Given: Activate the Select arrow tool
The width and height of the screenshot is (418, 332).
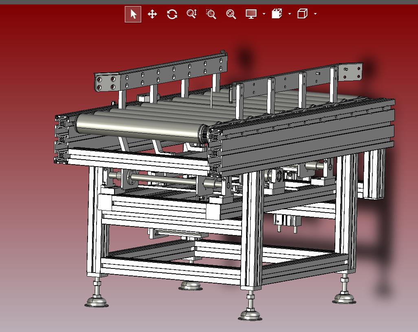Looking at the screenshot, I should click(x=133, y=14).
